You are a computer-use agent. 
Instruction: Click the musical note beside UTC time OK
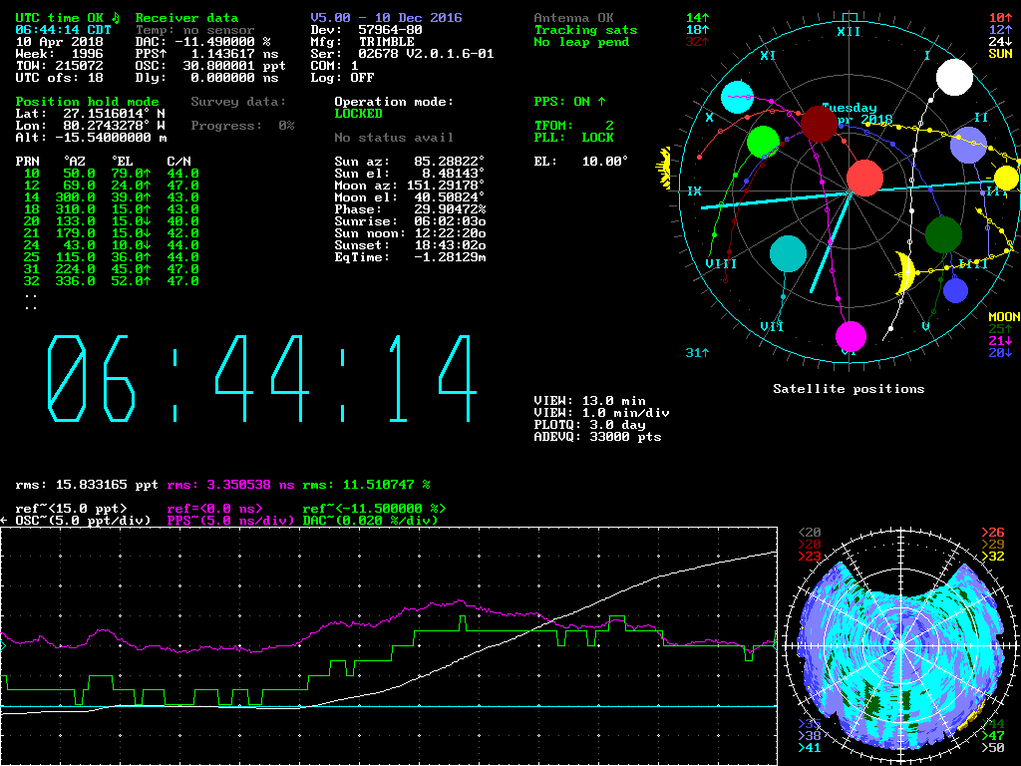coord(115,17)
